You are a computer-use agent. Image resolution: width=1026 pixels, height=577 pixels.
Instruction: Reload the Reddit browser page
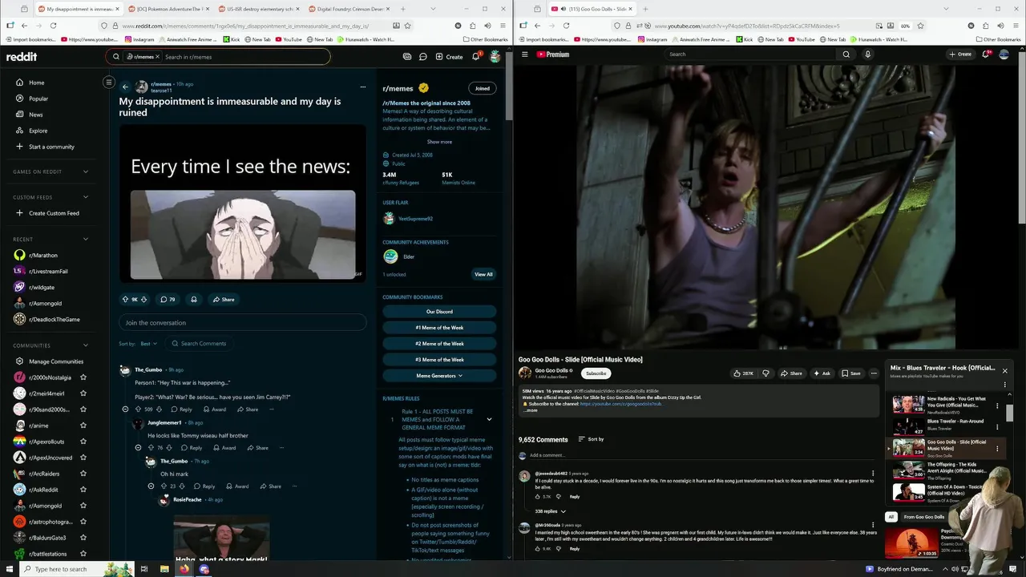53,26
